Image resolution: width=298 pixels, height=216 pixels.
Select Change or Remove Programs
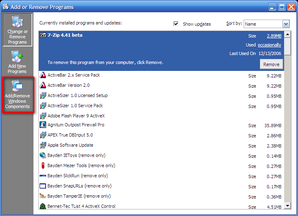click(x=17, y=30)
